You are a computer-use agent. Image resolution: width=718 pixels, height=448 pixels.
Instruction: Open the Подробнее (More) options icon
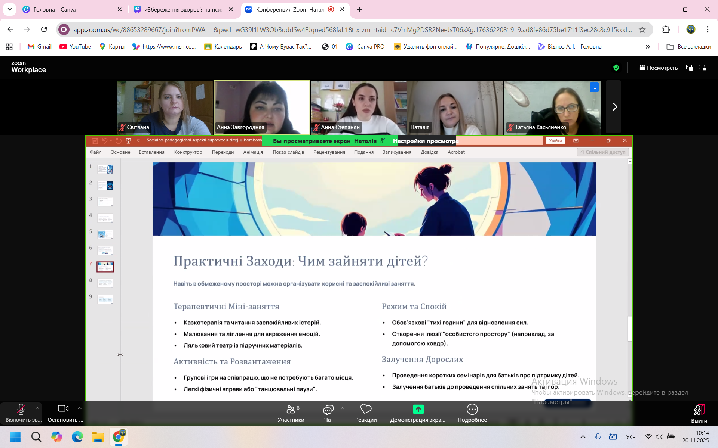472,409
